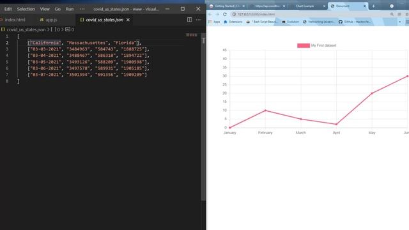Open a new browser tab
409x230 pixels.
373,6
